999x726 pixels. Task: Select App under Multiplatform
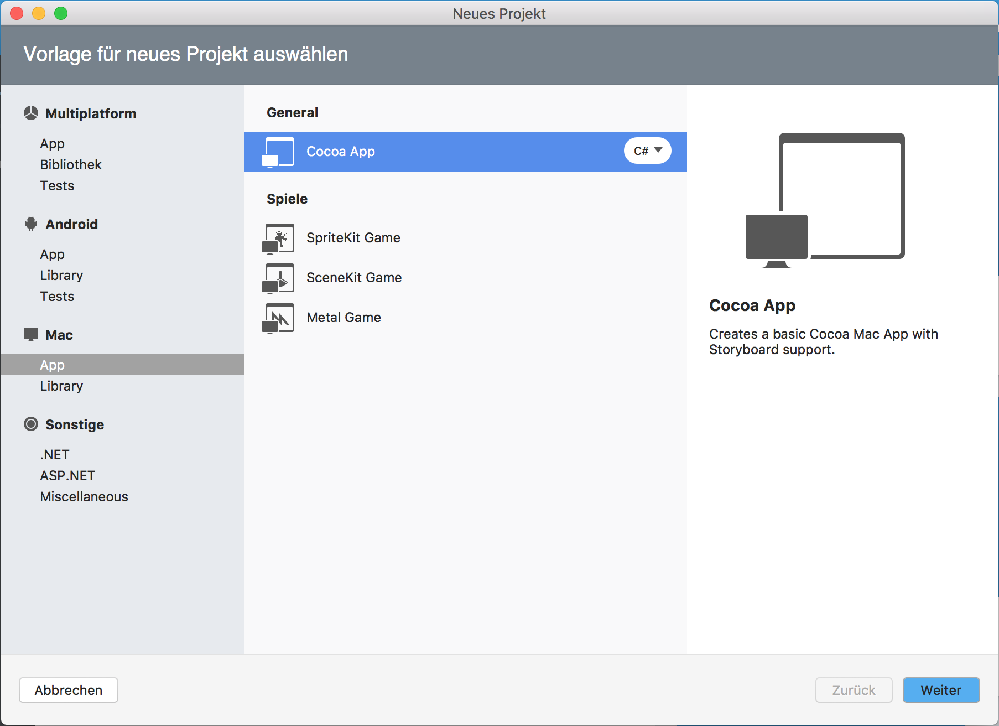coord(53,144)
